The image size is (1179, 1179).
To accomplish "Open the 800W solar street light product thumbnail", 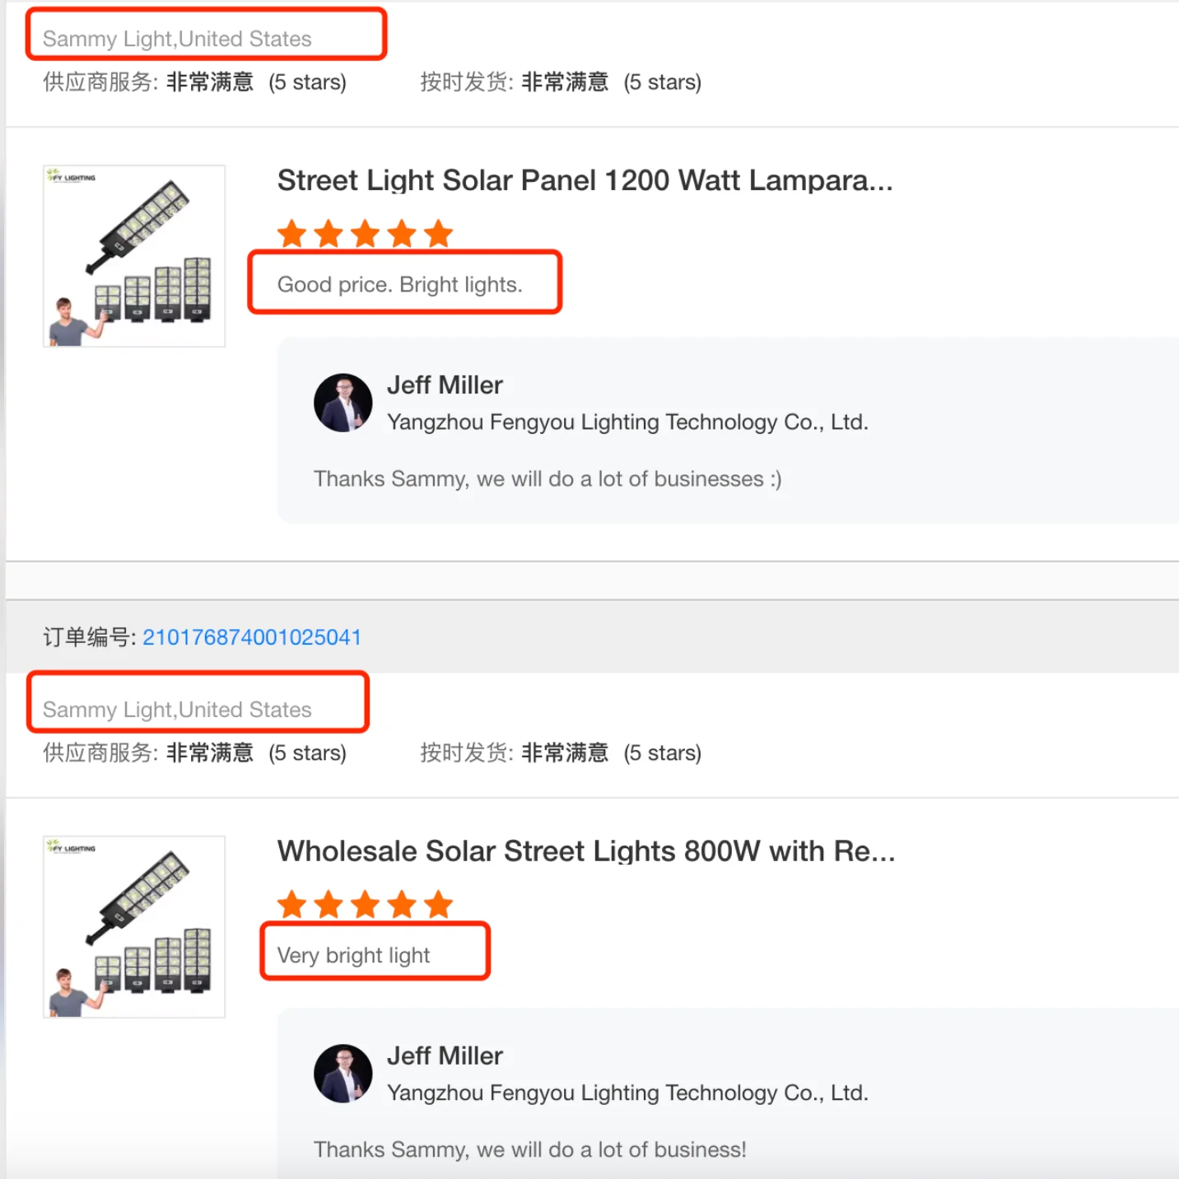I will [x=134, y=927].
